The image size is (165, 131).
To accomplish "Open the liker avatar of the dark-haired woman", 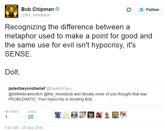I will click(58, 115).
